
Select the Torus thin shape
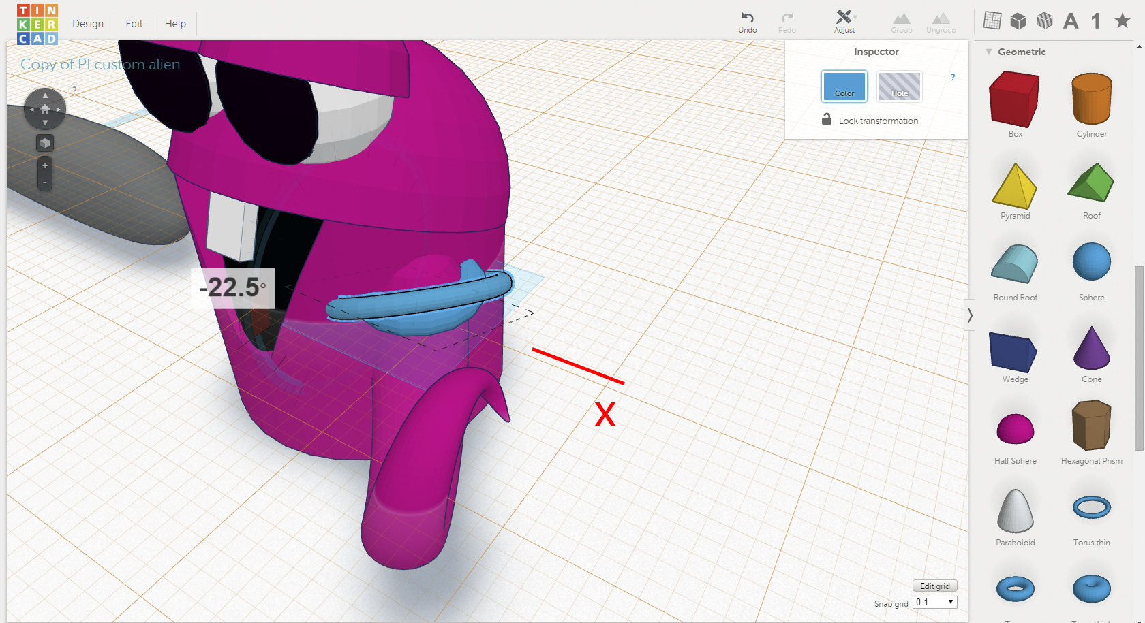coord(1092,507)
